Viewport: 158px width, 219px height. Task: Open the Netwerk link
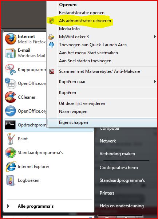(x=108, y=141)
